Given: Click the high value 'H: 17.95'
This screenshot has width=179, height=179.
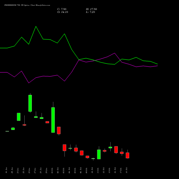Looking at the screenshot, I should (91, 9).
